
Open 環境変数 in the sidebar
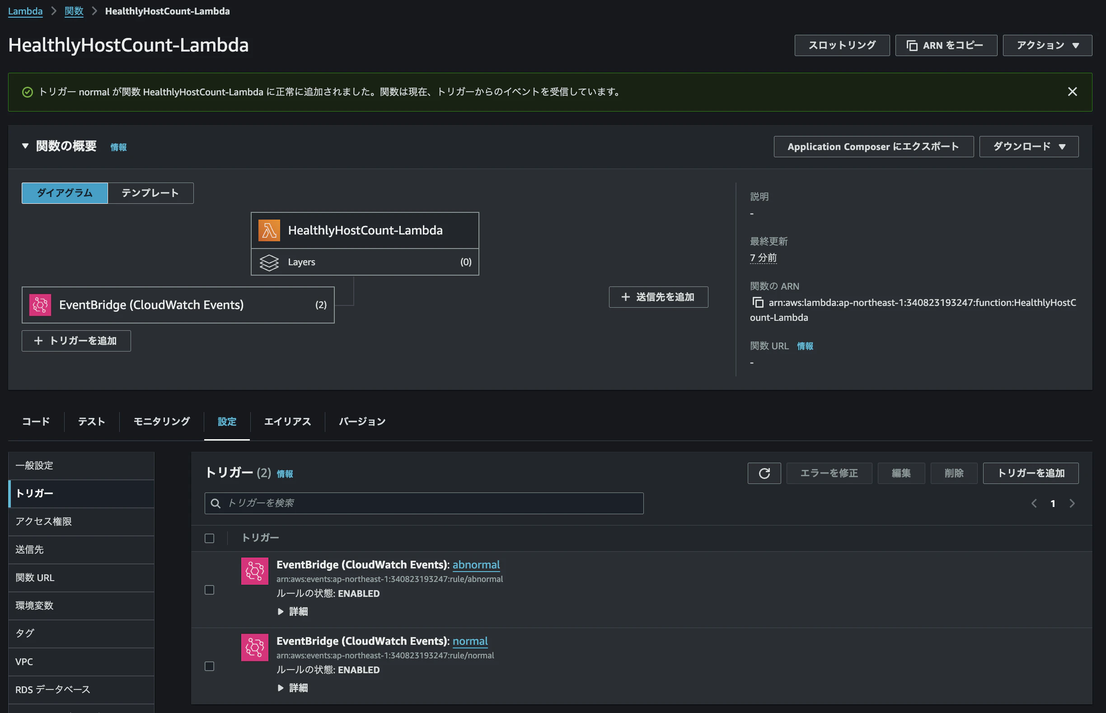pyautogui.click(x=81, y=605)
